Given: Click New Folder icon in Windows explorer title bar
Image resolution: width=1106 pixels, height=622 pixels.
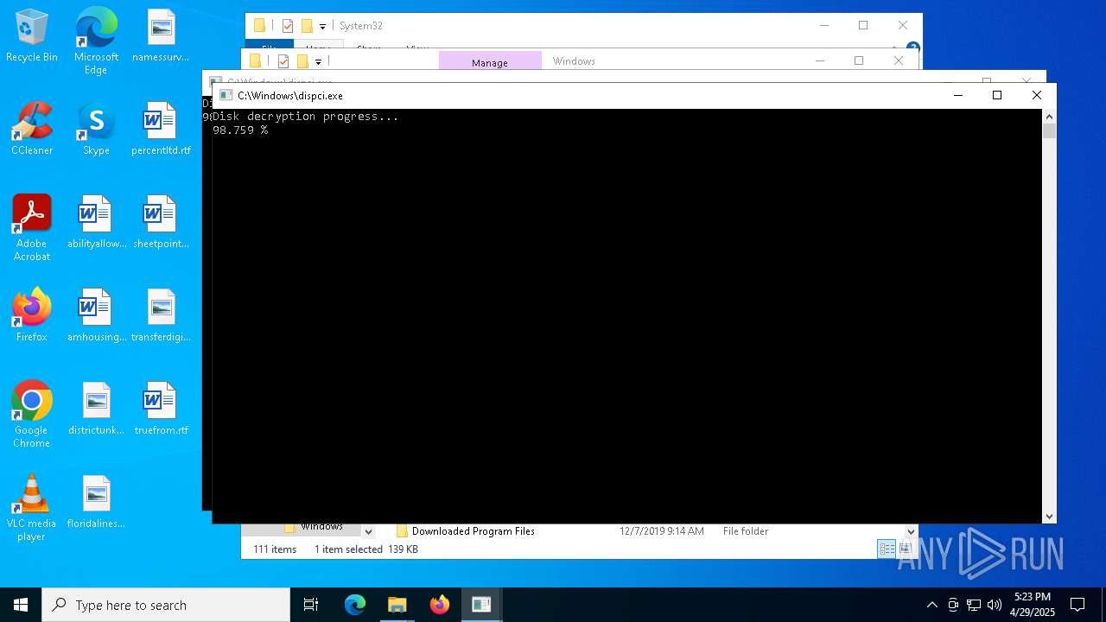Looking at the screenshot, I should click(302, 60).
